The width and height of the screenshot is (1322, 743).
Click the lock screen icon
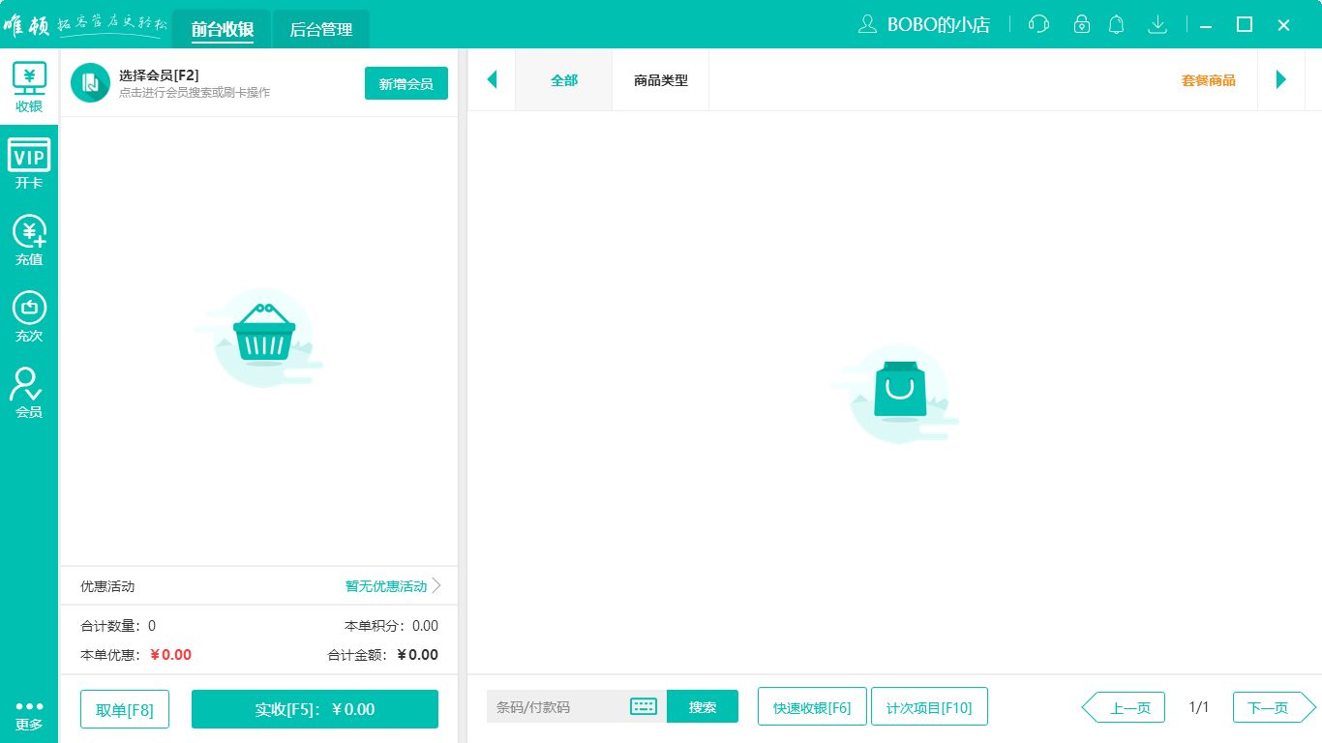point(1082,24)
